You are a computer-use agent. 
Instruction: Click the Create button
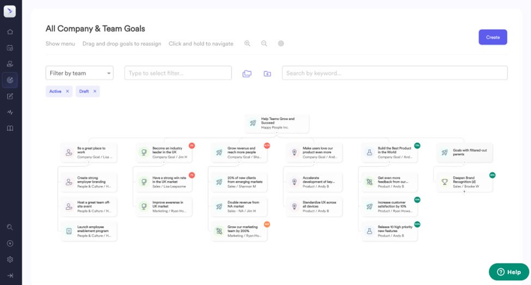tap(493, 37)
